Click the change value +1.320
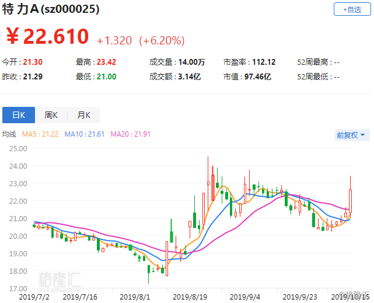 click(114, 40)
